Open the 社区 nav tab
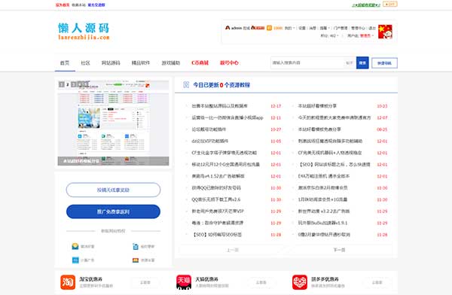452x295 pixels. click(x=86, y=62)
